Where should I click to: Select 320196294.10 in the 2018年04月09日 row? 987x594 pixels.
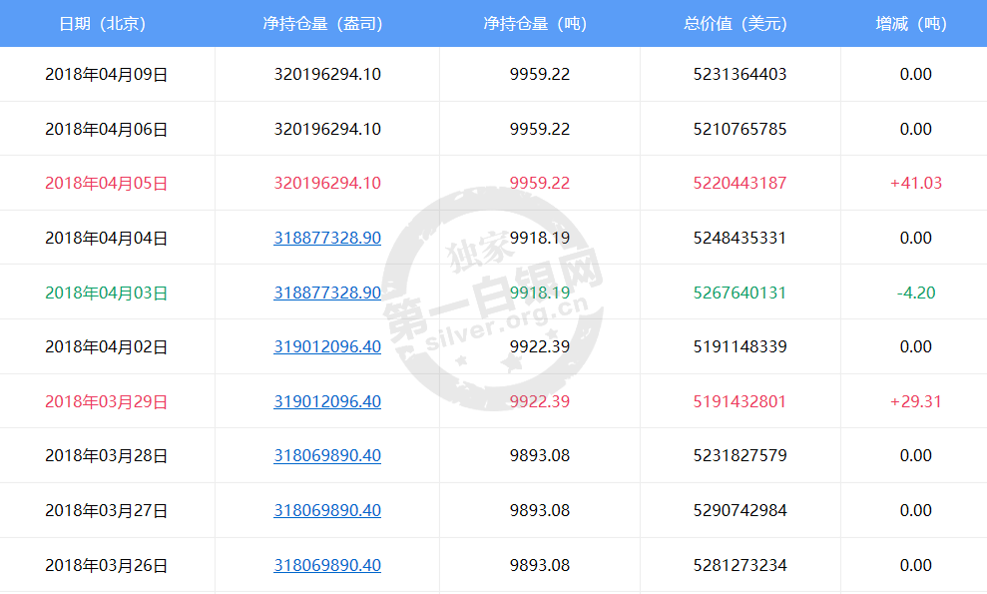pos(327,74)
